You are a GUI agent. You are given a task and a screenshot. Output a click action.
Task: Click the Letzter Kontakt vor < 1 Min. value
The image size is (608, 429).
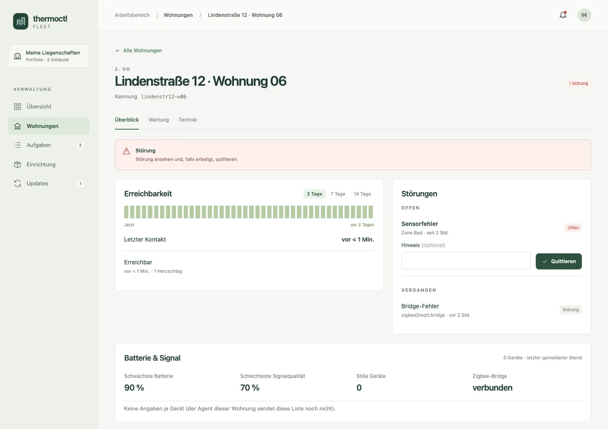[x=358, y=240]
